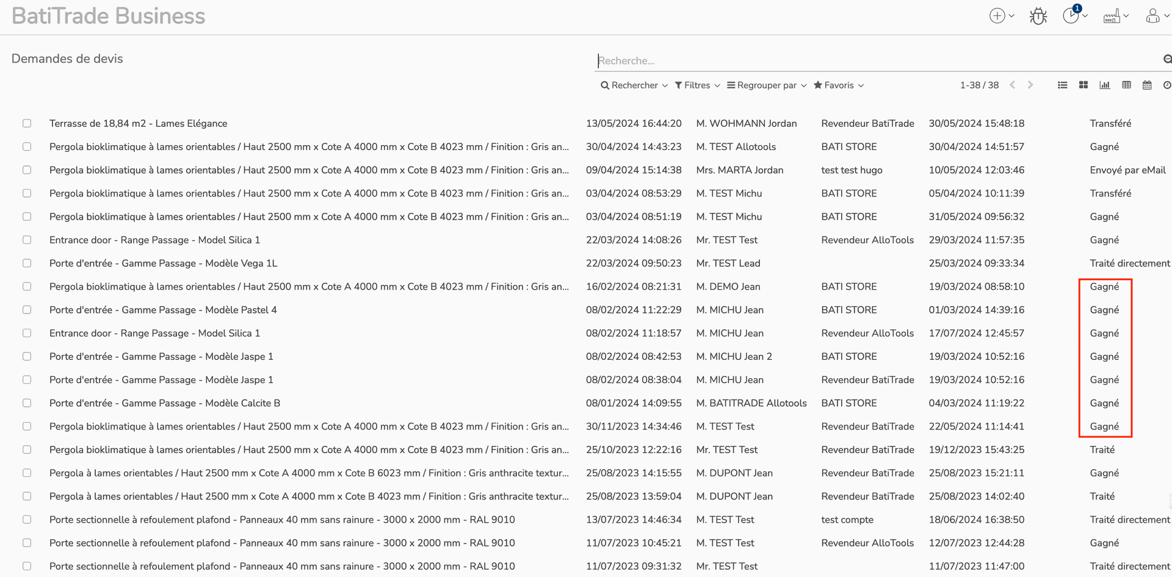Switch to pivot table view

tap(1126, 85)
